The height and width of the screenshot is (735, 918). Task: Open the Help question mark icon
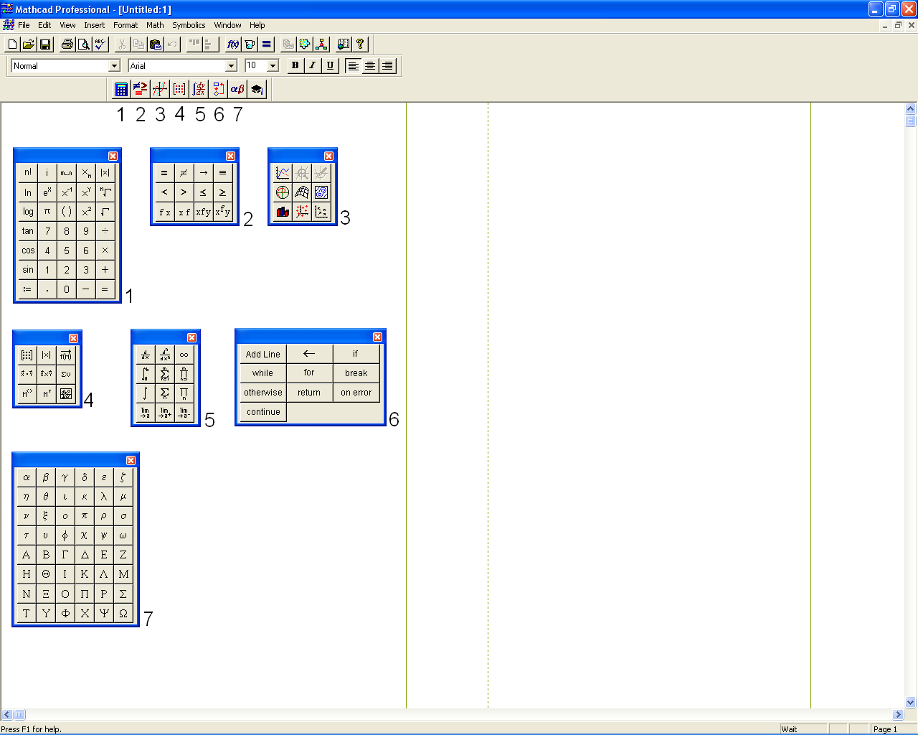360,45
